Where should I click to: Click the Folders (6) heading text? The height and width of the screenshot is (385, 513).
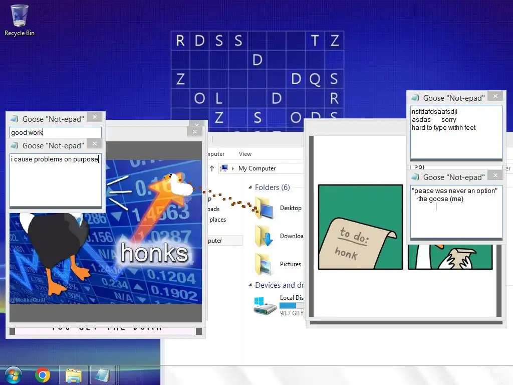point(272,187)
